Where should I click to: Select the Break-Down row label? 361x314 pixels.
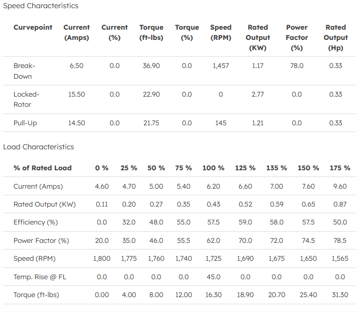click(x=24, y=71)
